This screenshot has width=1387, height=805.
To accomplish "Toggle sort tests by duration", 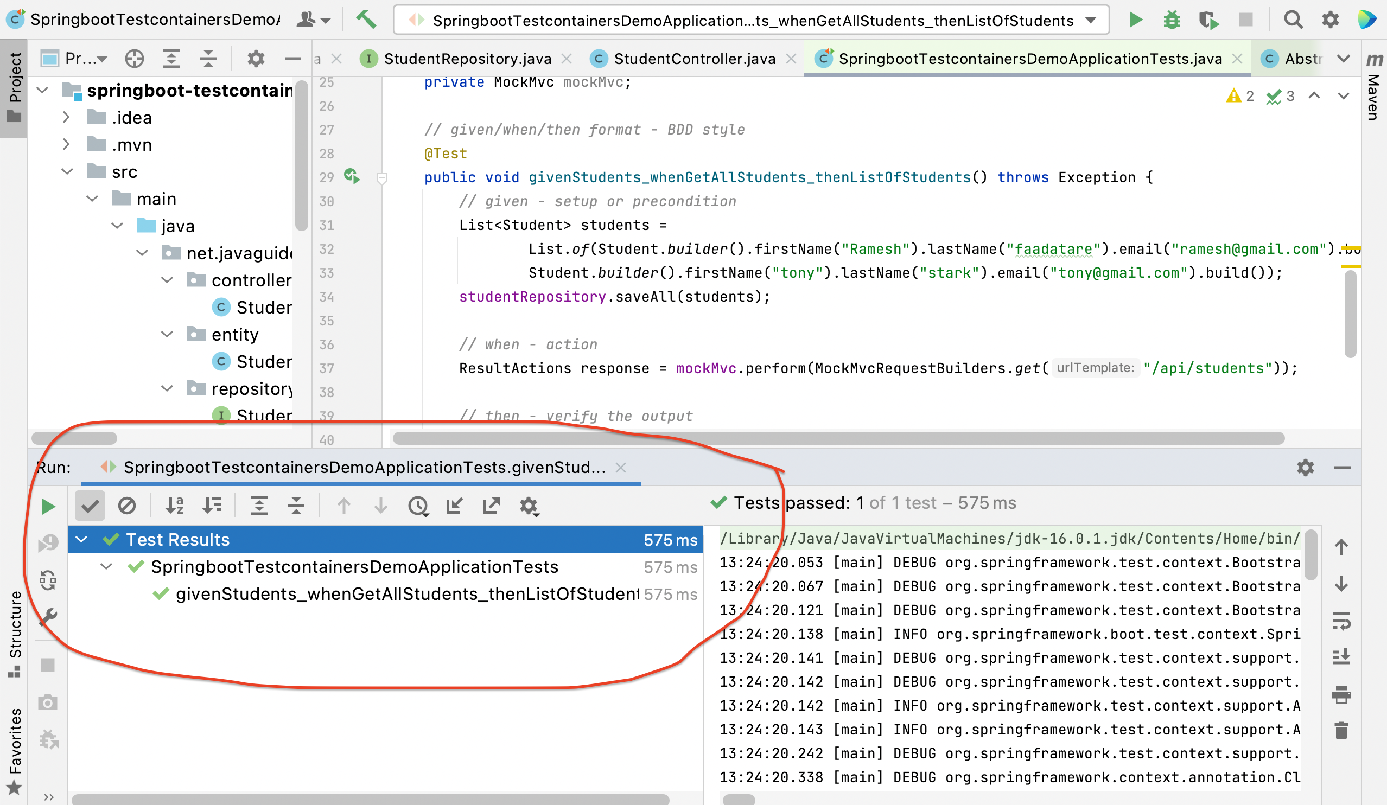I will pos(212,506).
